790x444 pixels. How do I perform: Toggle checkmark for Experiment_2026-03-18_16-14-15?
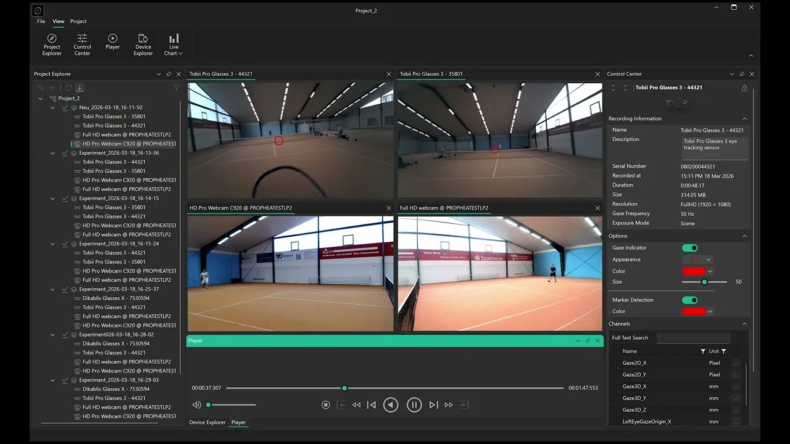(65, 199)
